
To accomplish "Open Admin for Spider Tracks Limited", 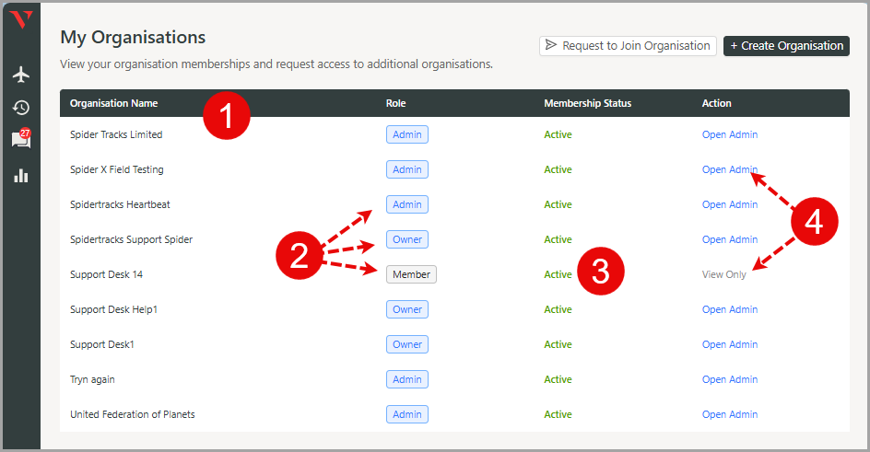I will [x=730, y=134].
